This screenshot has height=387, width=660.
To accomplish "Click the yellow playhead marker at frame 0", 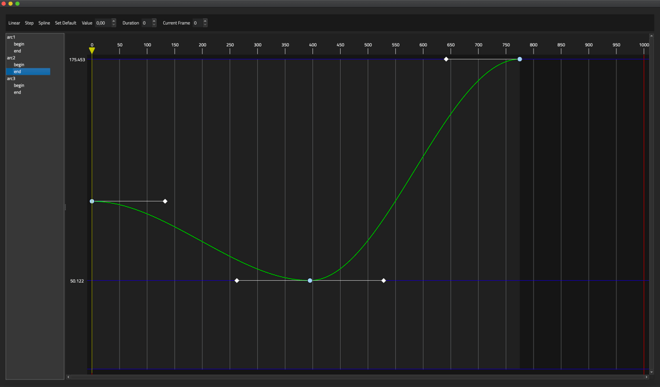I will pos(92,51).
